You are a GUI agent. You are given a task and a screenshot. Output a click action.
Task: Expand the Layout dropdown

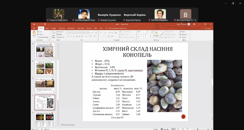tap(61, 32)
